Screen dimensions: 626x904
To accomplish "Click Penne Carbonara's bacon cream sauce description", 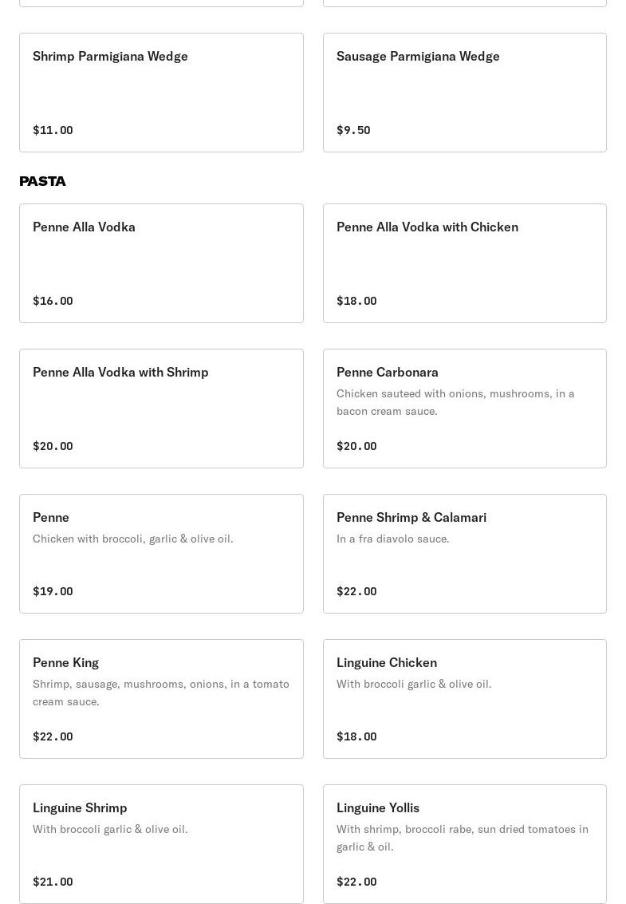I will tap(455, 402).
